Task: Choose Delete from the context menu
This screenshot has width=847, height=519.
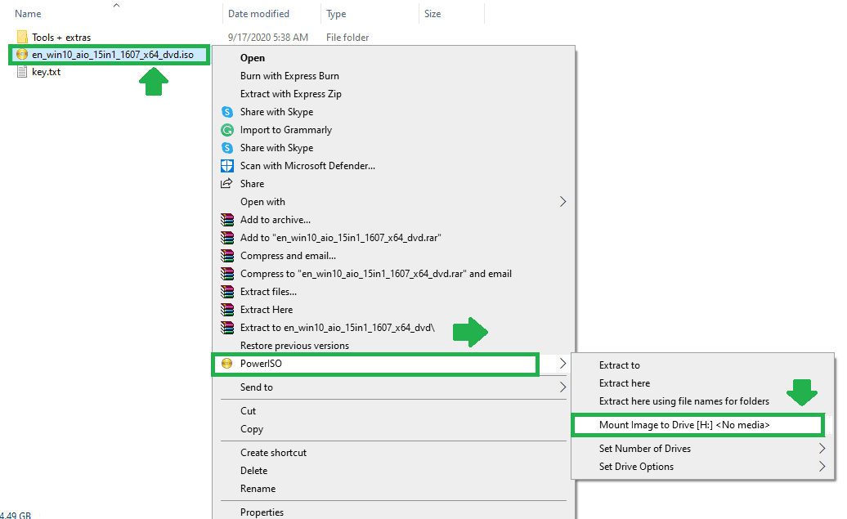Action: (x=254, y=471)
